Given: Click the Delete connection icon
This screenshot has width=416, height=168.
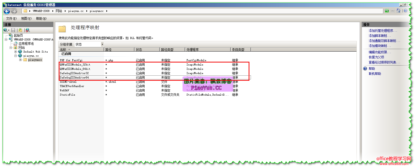Looking at the screenshot, I should (x=28, y=30).
